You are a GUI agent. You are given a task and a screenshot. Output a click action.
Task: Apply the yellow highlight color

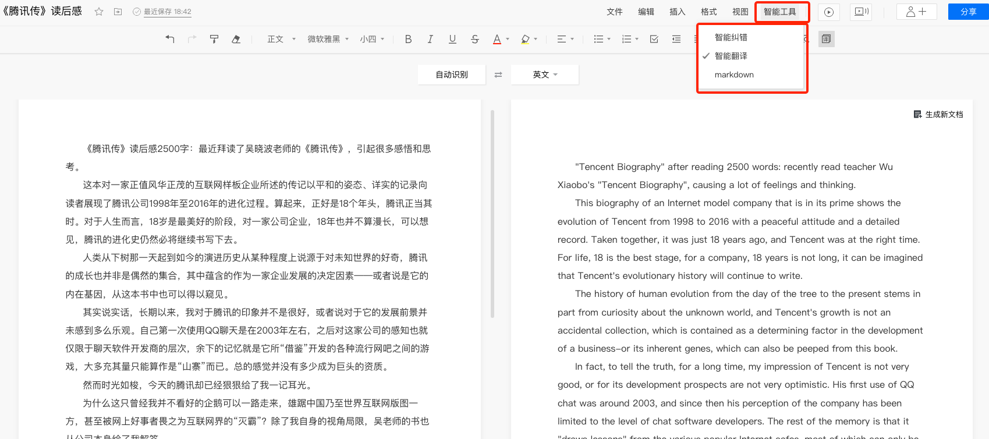click(525, 39)
